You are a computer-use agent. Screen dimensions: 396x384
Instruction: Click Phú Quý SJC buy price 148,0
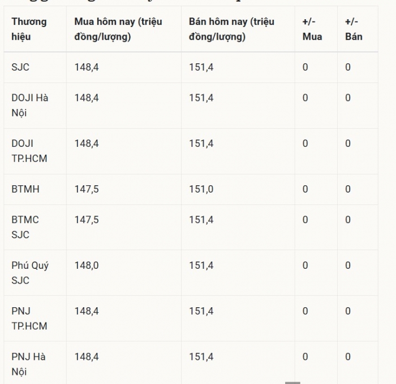pos(87,265)
